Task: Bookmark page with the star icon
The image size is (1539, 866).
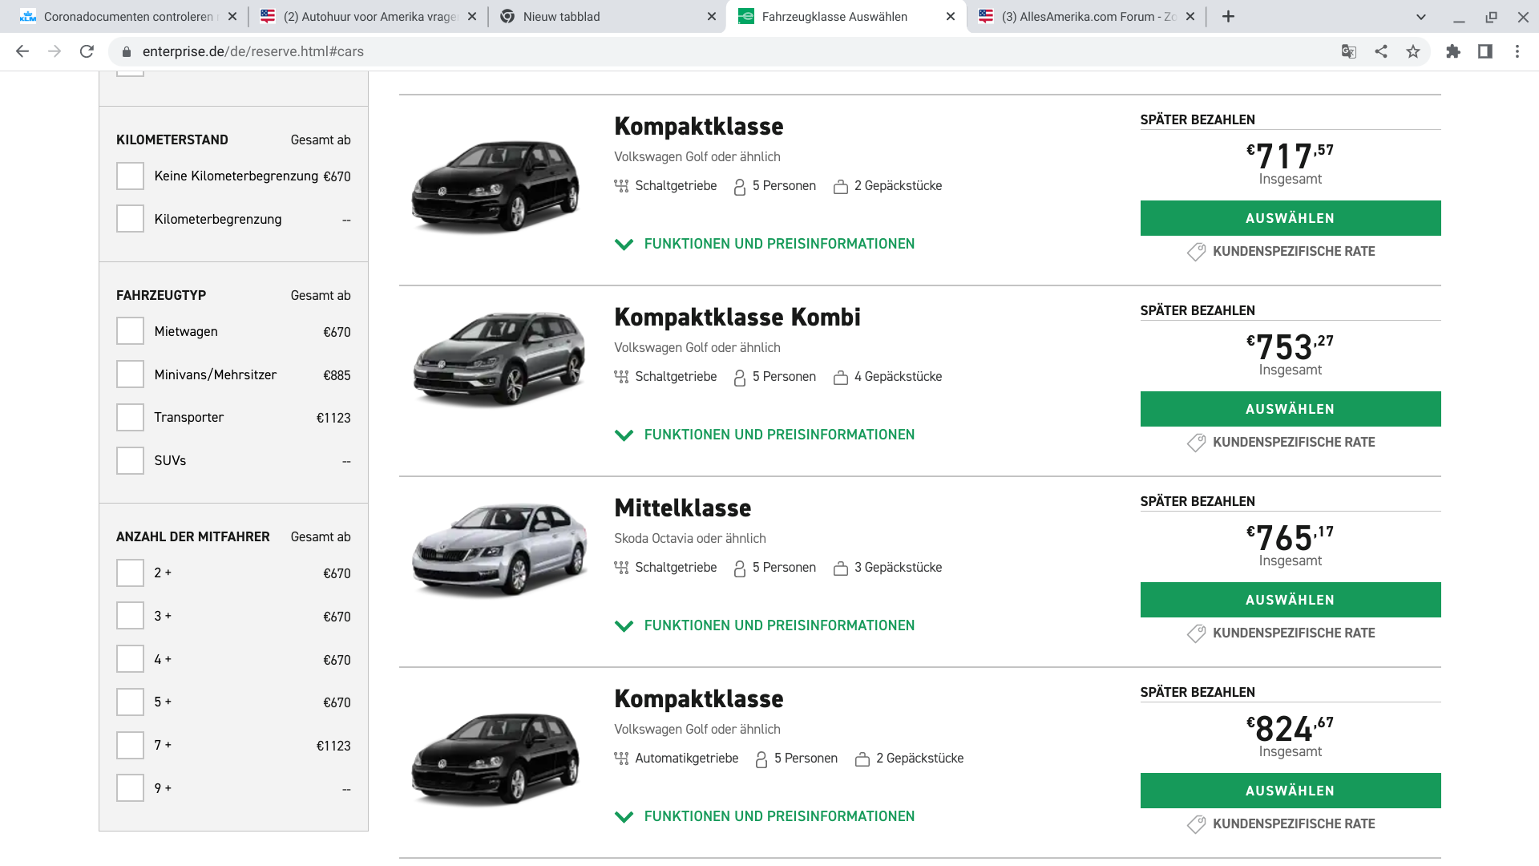Action: pos(1413,51)
